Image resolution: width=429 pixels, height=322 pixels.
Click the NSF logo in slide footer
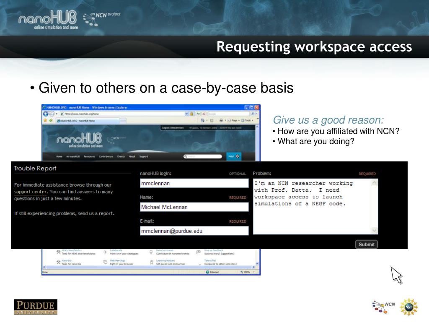pyautogui.click(x=409, y=307)
